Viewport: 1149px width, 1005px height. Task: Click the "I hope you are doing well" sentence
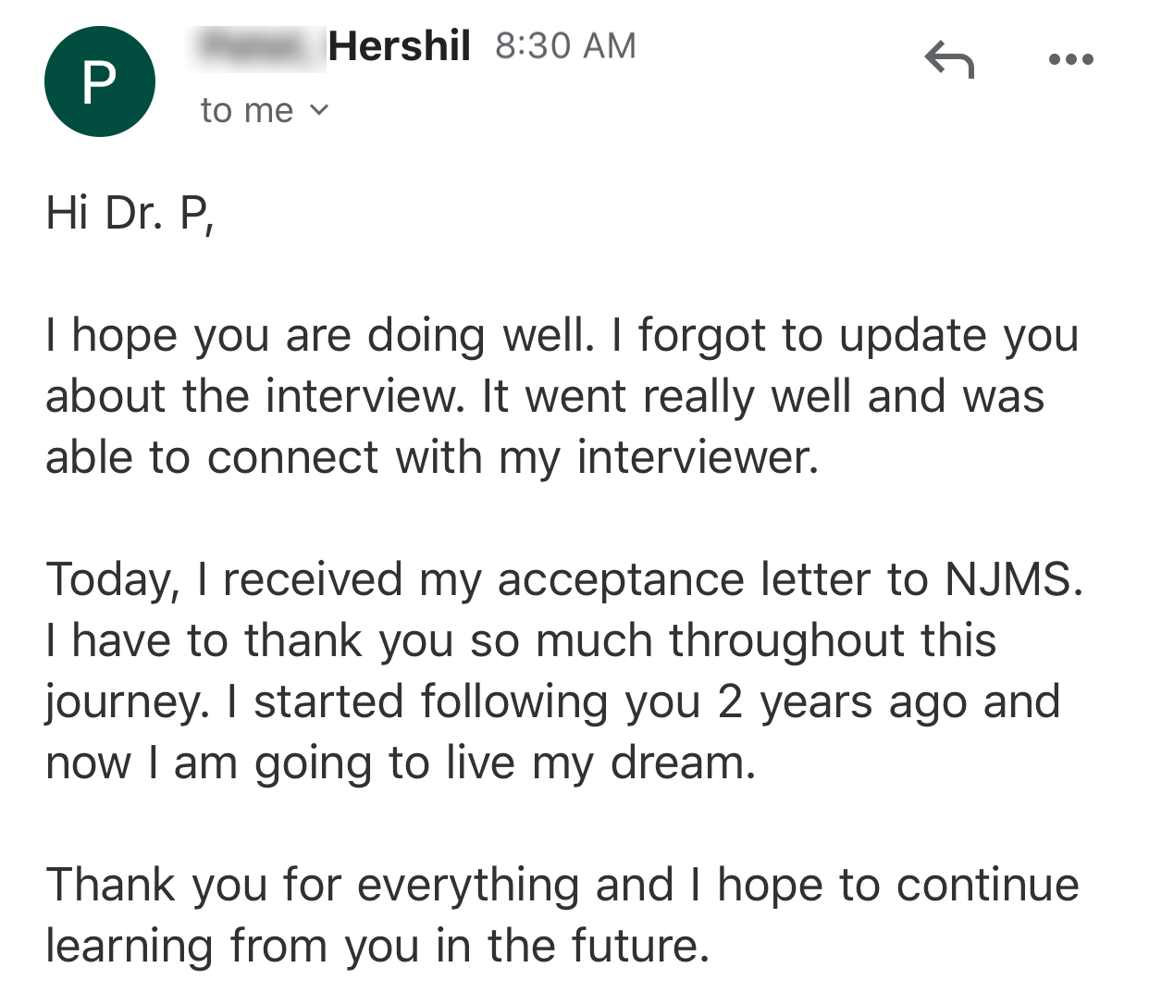tap(319, 335)
